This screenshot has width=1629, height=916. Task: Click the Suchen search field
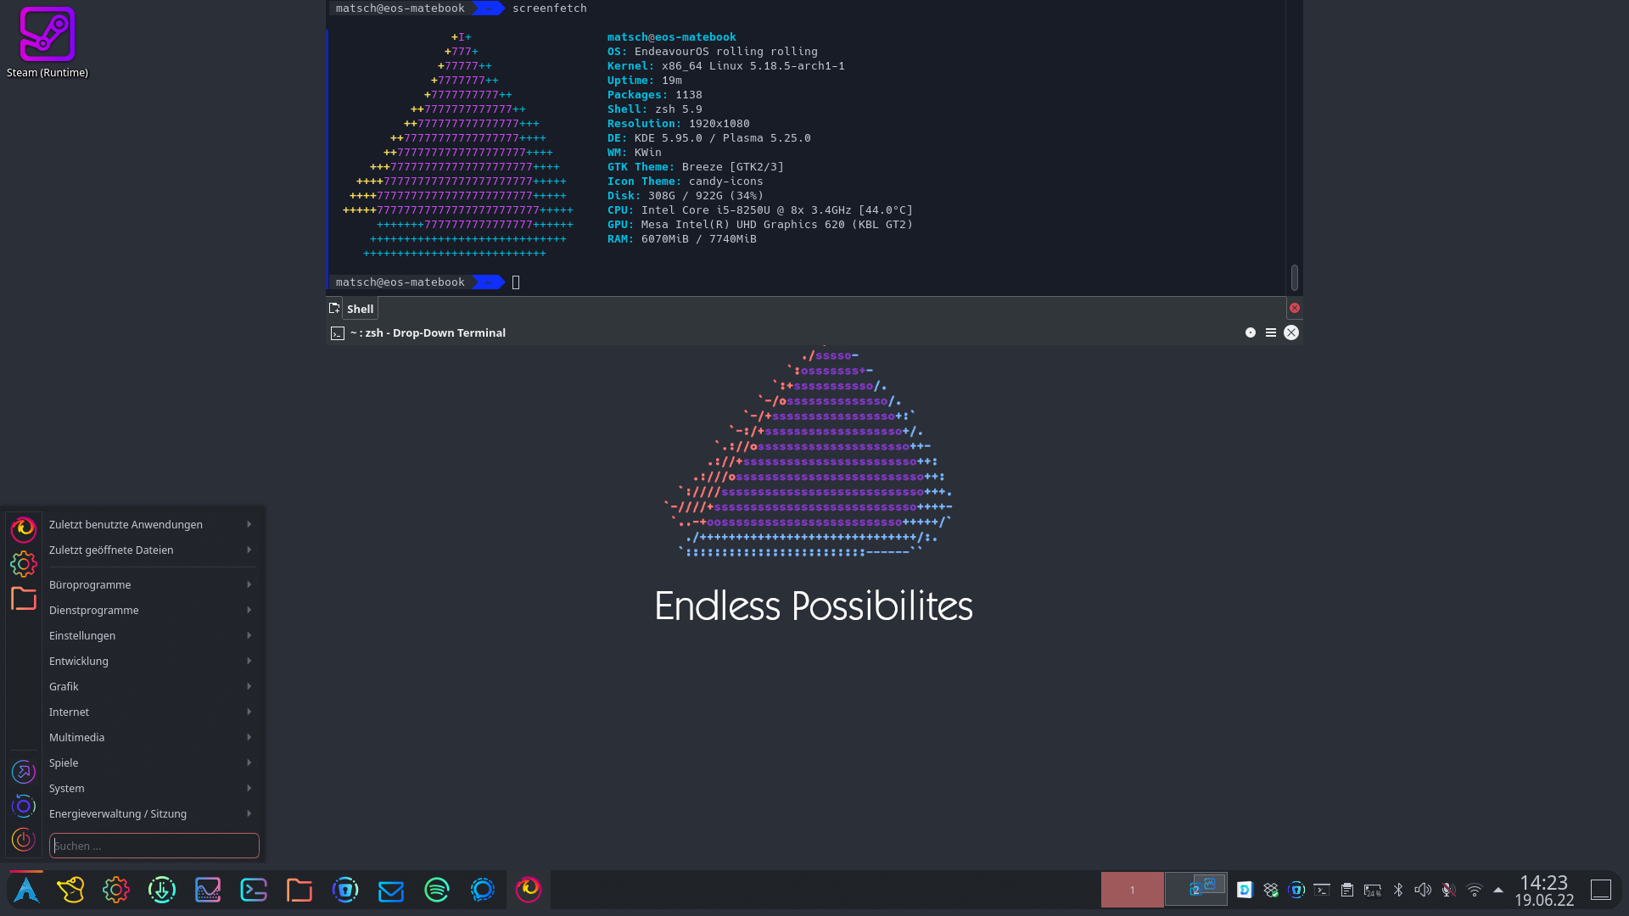154,846
